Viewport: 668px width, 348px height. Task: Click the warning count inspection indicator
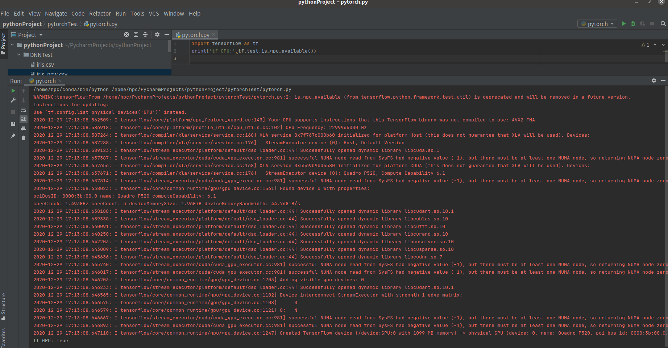(x=645, y=45)
